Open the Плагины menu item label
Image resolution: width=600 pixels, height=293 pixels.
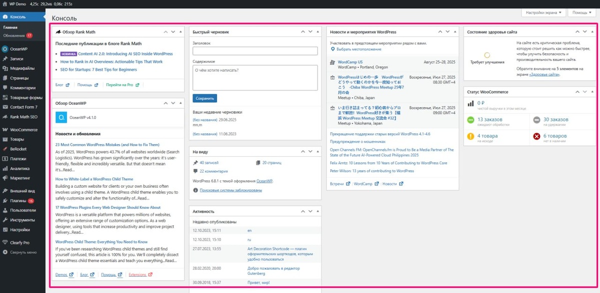coord(18,201)
